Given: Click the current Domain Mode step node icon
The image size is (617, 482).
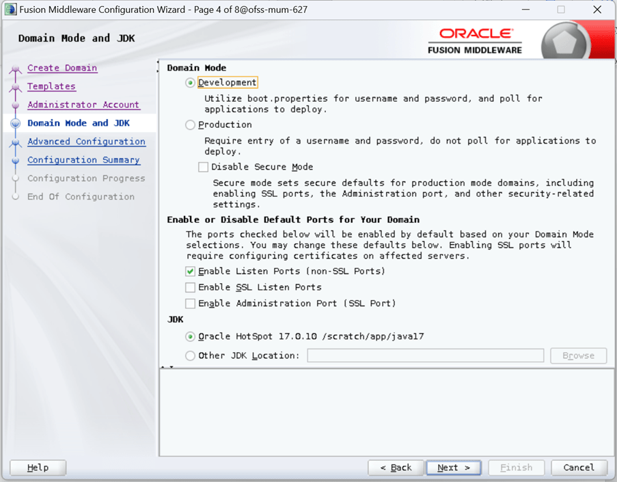Looking at the screenshot, I should pyautogui.click(x=16, y=124).
